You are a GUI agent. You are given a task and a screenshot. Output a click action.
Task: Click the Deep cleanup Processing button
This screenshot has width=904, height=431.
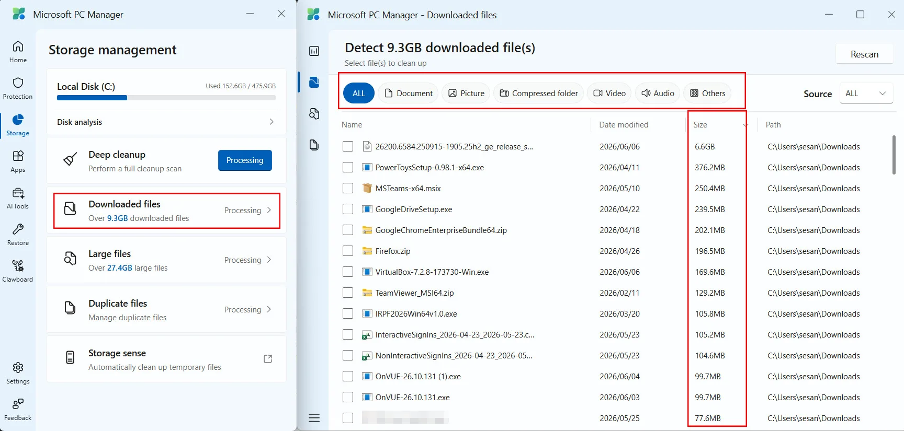point(245,160)
